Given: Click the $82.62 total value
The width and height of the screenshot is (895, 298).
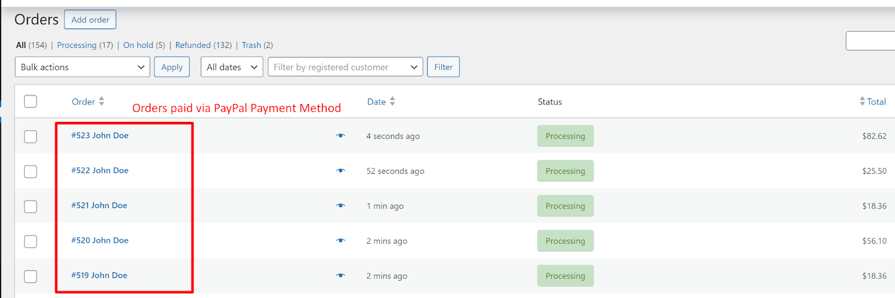Looking at the screenshot, I should click(874, 136).
